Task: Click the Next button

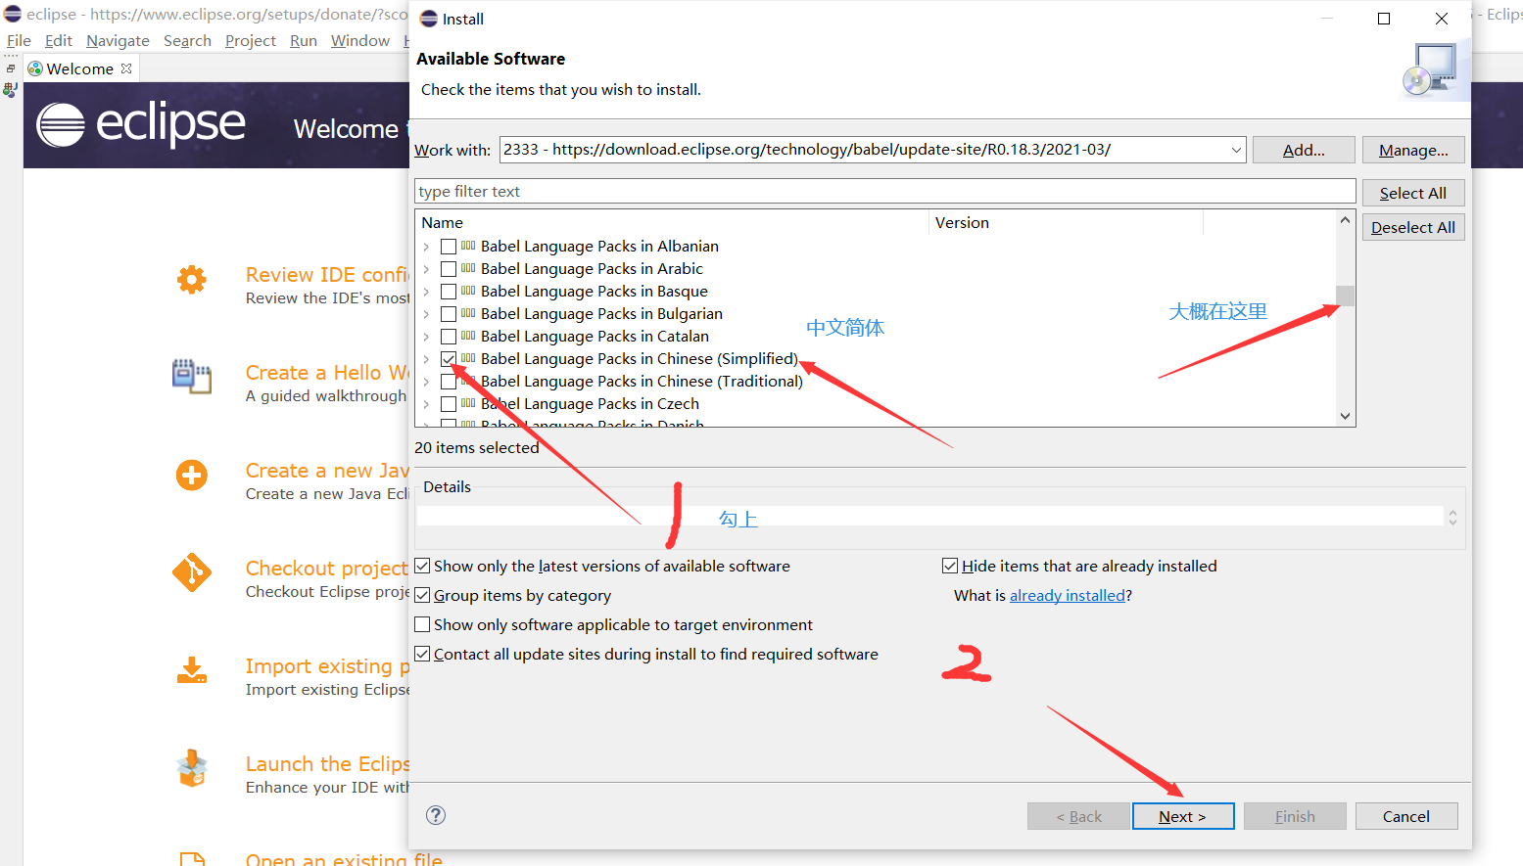Action: tap(1183, 816)
